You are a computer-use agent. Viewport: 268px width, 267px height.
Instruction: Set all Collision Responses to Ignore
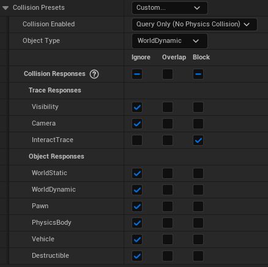click(137, 74)
